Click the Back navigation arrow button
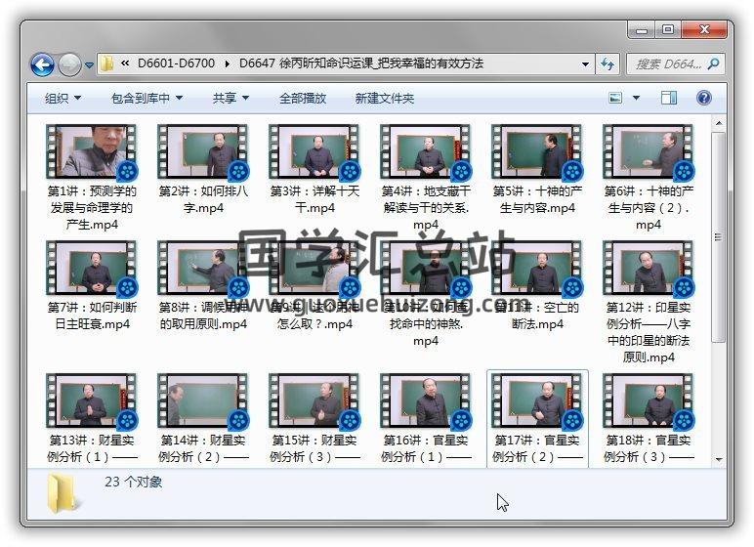Viewport: 754px width, 547px height. 42,64
